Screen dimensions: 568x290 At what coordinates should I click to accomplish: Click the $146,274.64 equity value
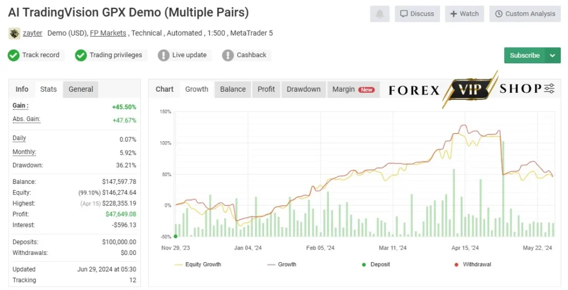click(119, 192)
